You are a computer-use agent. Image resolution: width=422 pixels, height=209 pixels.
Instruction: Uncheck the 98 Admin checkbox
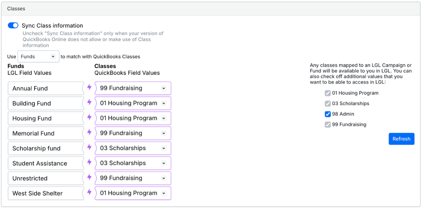328,114
